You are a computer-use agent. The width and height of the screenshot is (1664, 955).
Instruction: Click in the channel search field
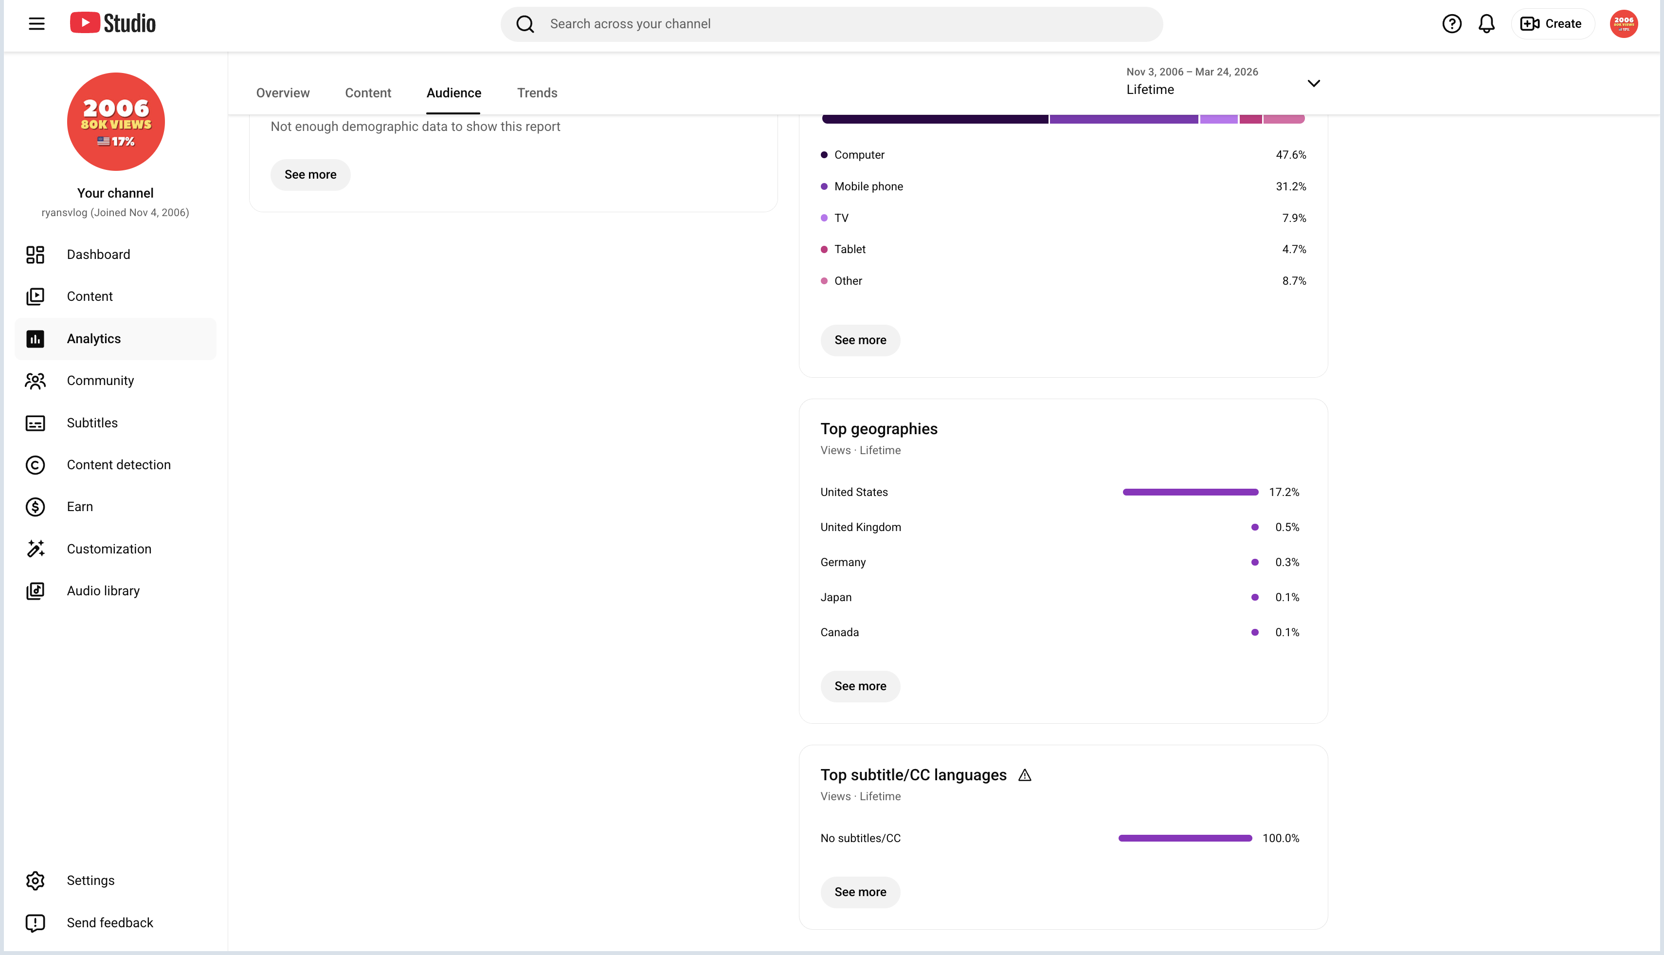pos(832,24)
